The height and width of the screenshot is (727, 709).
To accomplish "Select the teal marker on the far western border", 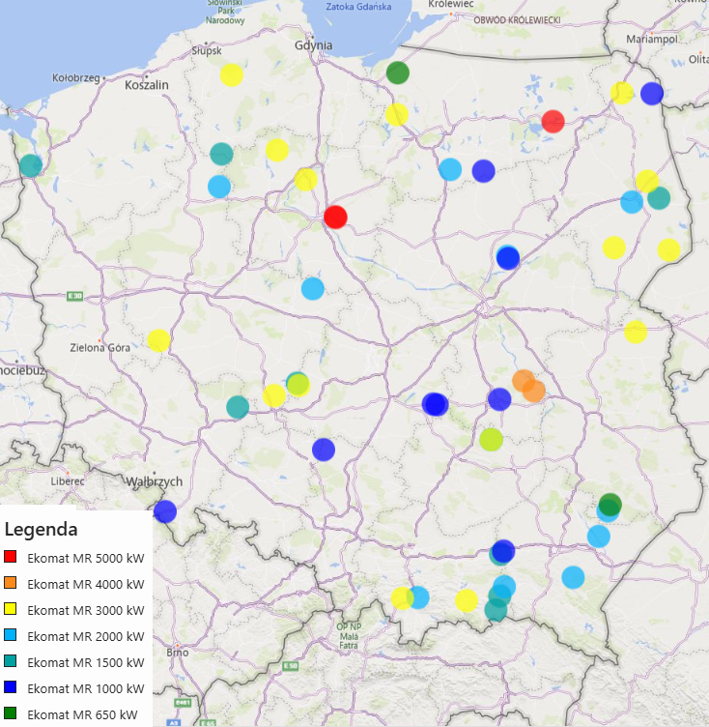I will click(x=31, y=165).
